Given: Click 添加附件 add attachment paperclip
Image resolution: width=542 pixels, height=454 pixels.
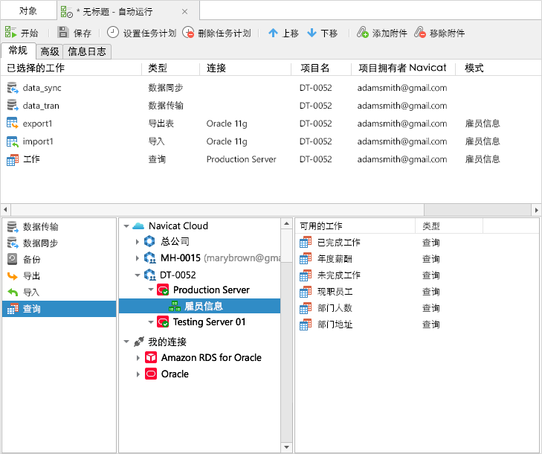Looking at the screenshot, I should [363, 33].
